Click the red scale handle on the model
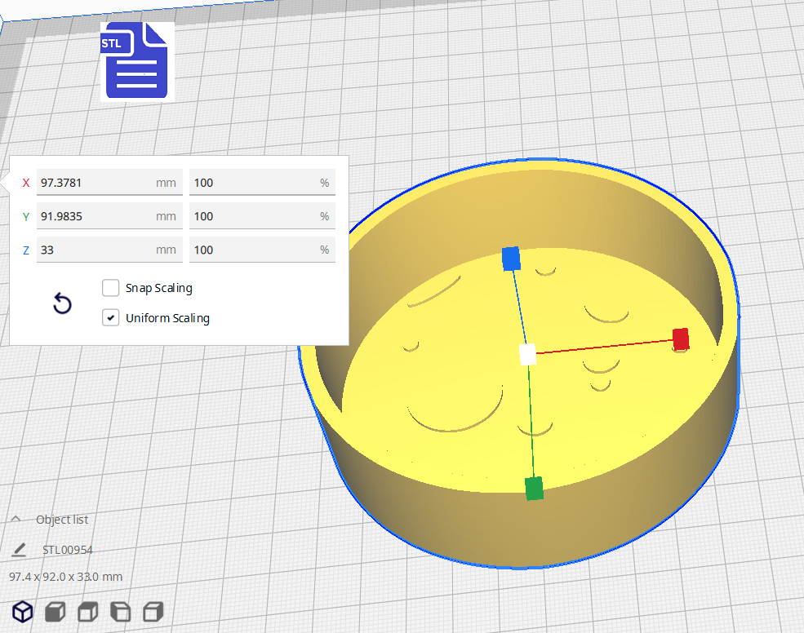The image size is (804, 633). (x=681, y=339)
